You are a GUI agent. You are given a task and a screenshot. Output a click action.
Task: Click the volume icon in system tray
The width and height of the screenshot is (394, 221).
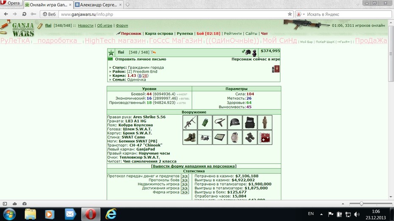coord(357,214)
